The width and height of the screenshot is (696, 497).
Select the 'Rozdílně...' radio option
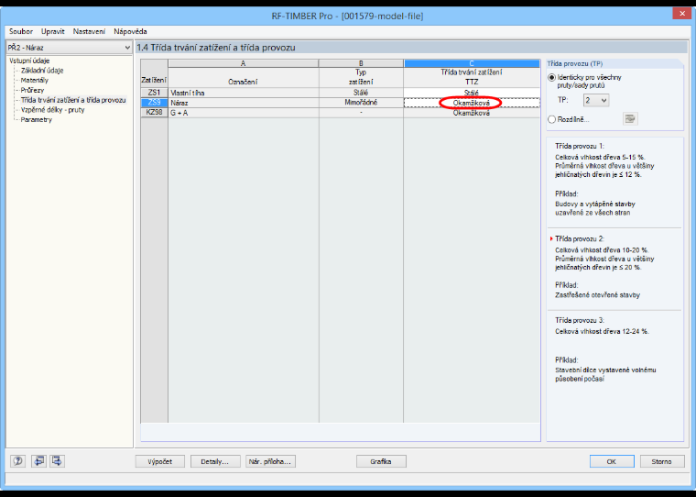(551, 119)
